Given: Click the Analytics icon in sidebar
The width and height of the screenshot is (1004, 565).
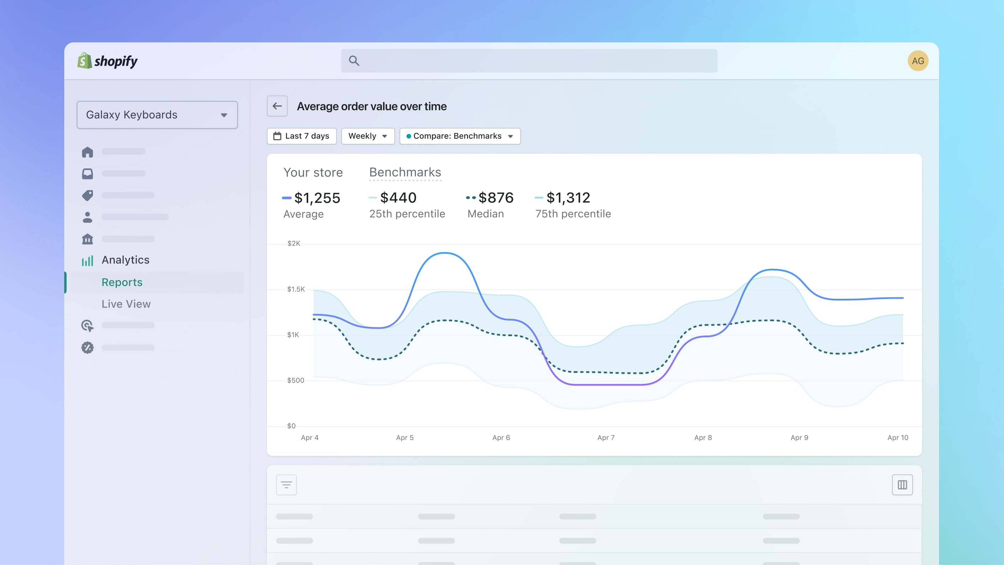Looking at the screenshot, I should click(x=87, y=260).
